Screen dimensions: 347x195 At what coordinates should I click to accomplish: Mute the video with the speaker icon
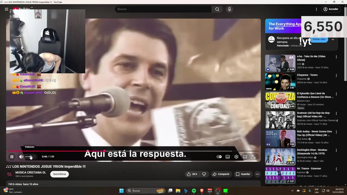(21, 157)
